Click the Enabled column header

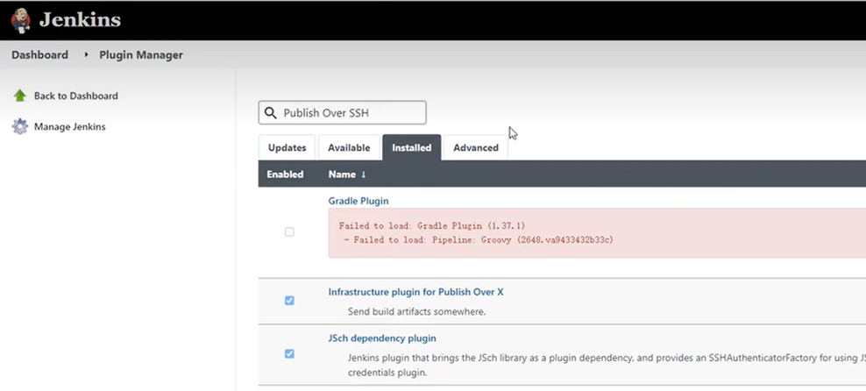285,174
